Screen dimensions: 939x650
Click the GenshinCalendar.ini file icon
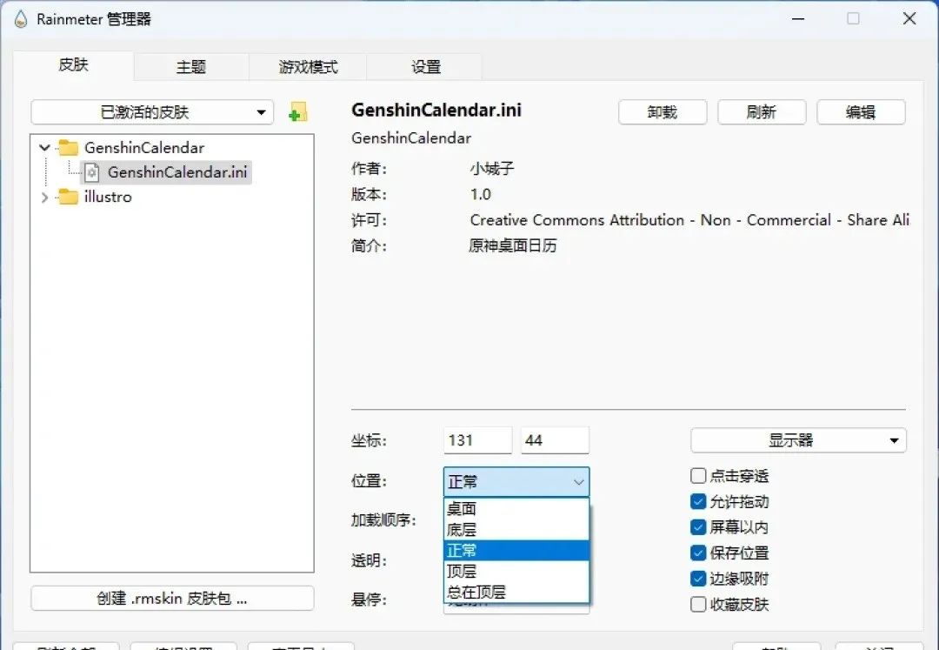click(91, 172)
